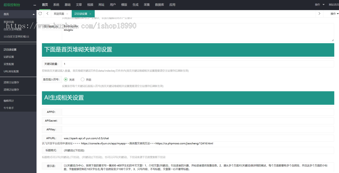Viewport: 339px width, 173px height.
Task: Open the 操作 dropdown in top bar
Action: [x=320, y=5]
